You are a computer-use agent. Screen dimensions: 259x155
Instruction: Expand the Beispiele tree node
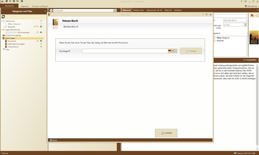[x=4, y=27]
